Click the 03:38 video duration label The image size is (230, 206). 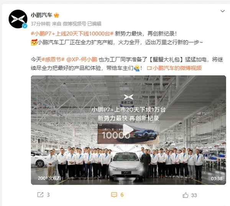point(217,178)
